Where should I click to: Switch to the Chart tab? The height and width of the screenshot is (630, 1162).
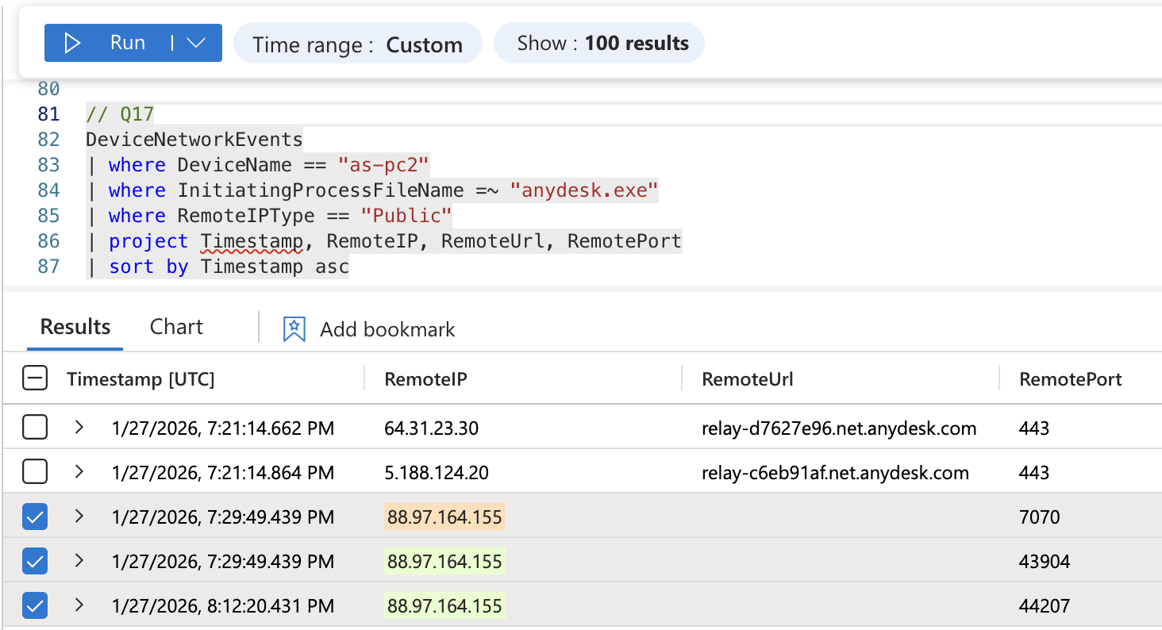point(176,327)
